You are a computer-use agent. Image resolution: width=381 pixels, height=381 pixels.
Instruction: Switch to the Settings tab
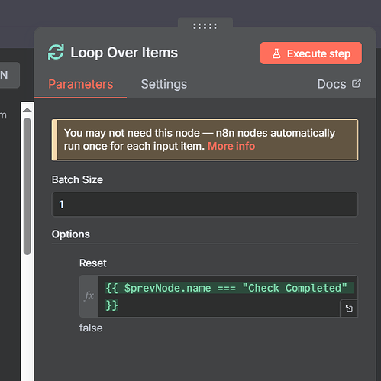[x=164, y=84]
